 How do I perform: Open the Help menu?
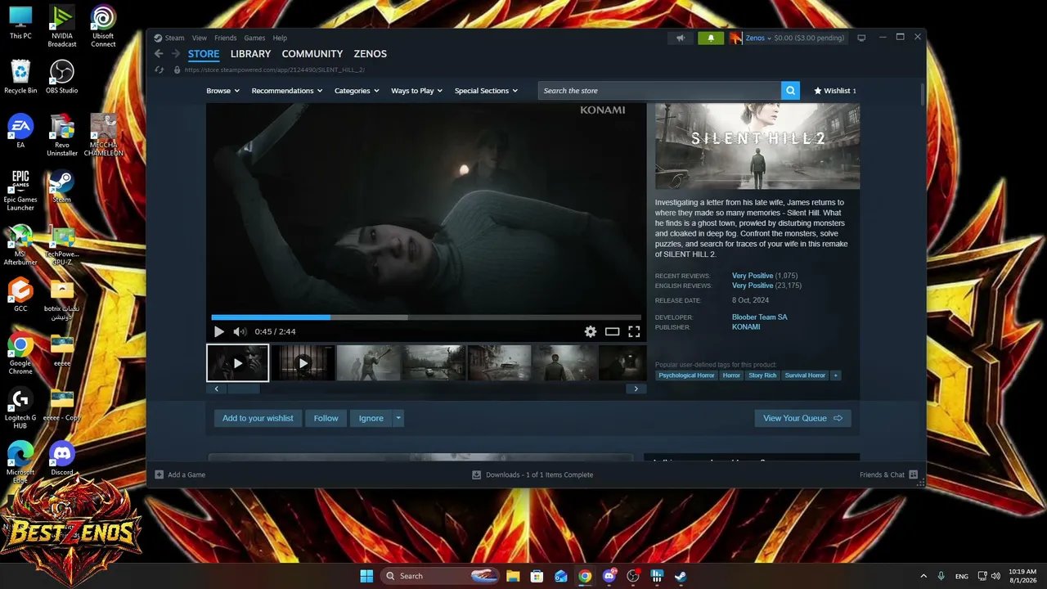(x=280, y=38)
